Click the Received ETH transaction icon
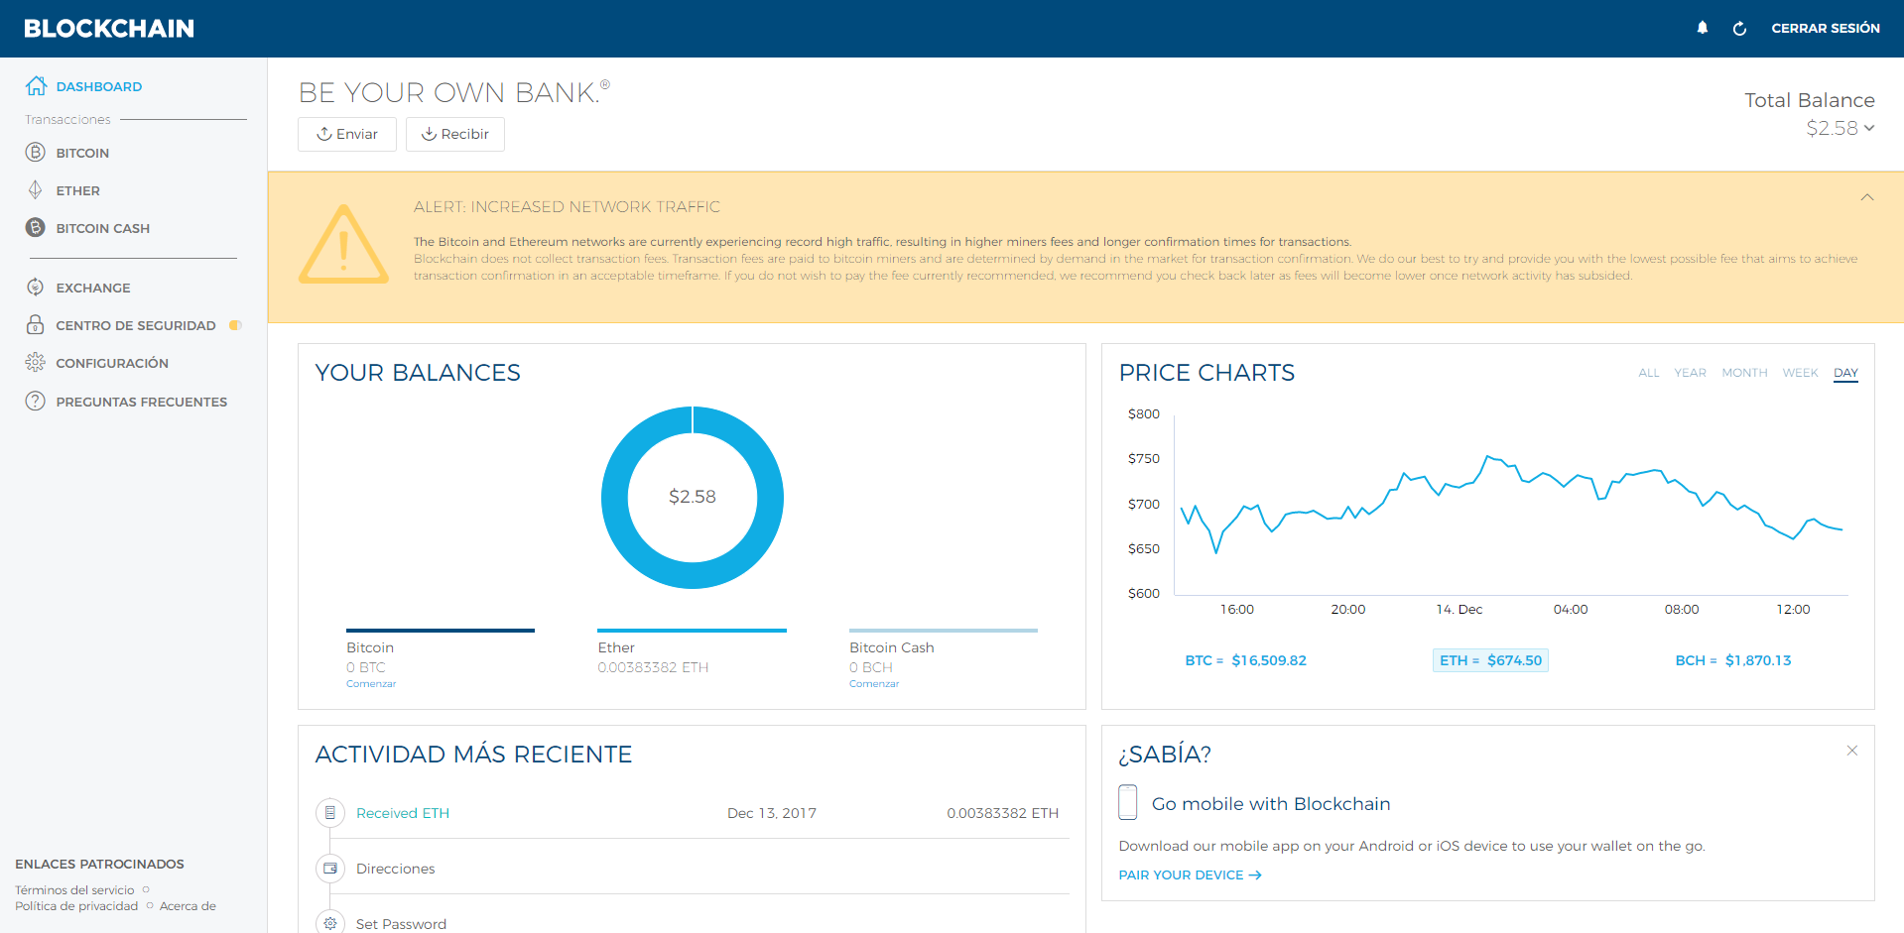This screenshot has width=1904, height=933. click(330, 813)
